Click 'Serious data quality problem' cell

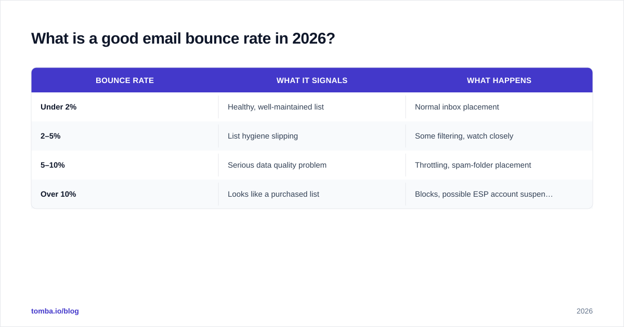[x=312, y=165]
